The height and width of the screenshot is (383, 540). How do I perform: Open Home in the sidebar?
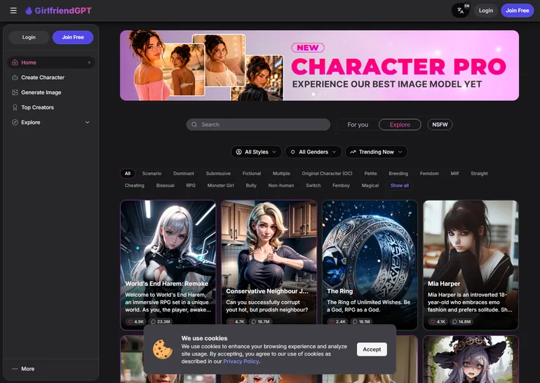coord(51,62)
